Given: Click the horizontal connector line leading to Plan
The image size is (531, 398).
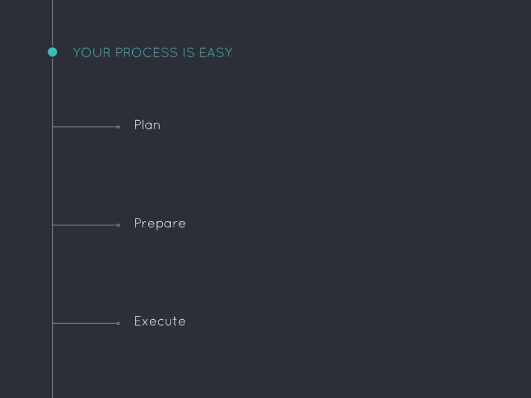Looking at the screenshot, I should pos(85,127).
